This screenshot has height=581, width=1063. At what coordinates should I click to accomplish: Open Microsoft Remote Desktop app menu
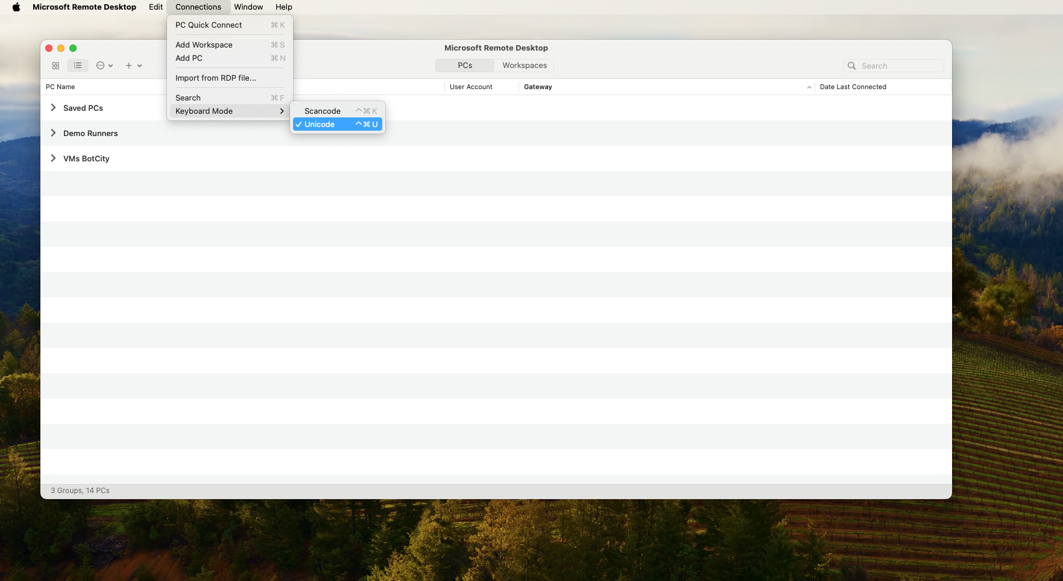tap(84, 7)
